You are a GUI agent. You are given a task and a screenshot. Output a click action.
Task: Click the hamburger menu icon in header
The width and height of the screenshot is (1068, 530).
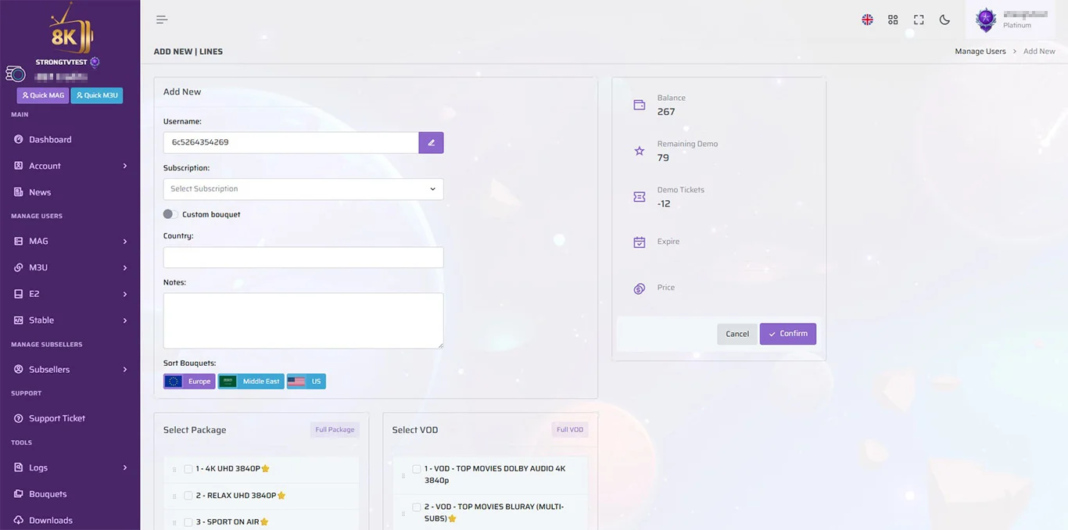[162, 20]
